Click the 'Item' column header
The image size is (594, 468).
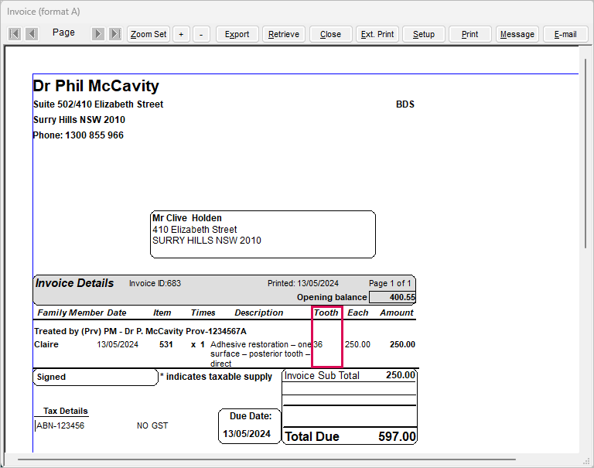click(x=162, y=313)
